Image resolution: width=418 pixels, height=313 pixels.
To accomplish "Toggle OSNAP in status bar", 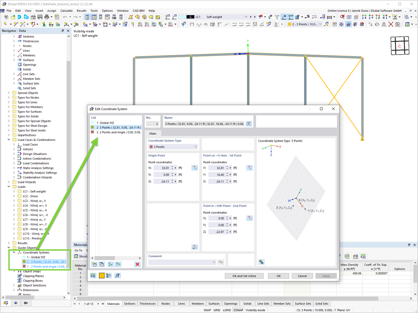I will pos(238,310).
